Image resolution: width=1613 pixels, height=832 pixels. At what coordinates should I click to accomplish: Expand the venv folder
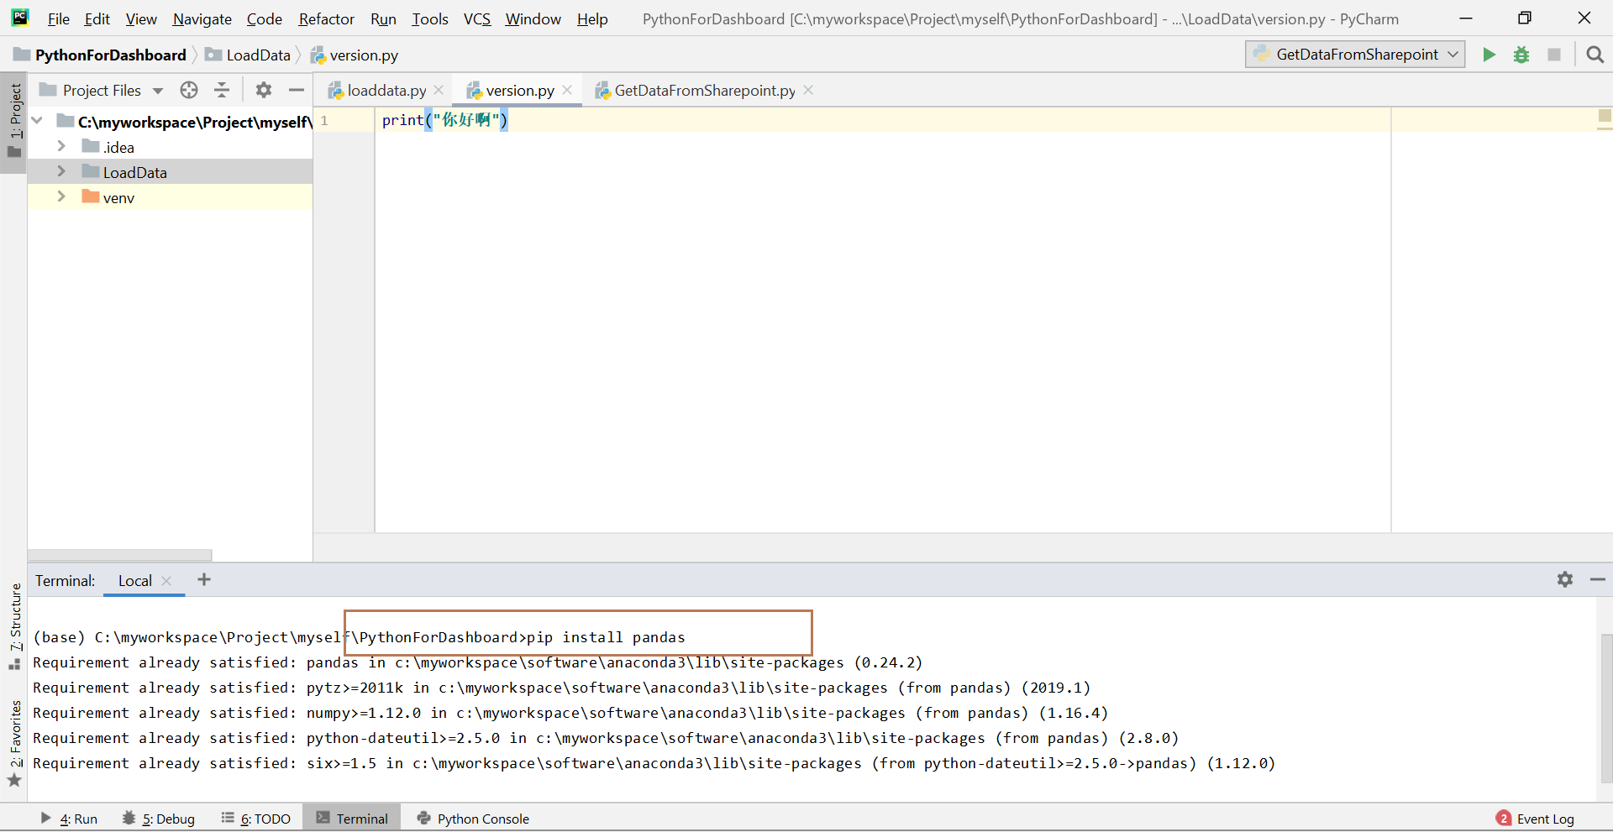click(61, 196)
